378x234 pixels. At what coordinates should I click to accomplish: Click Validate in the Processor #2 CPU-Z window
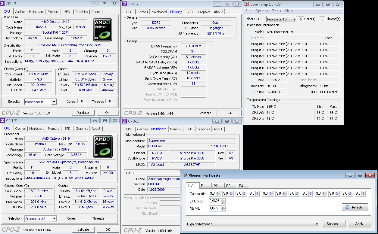[83, 229]
